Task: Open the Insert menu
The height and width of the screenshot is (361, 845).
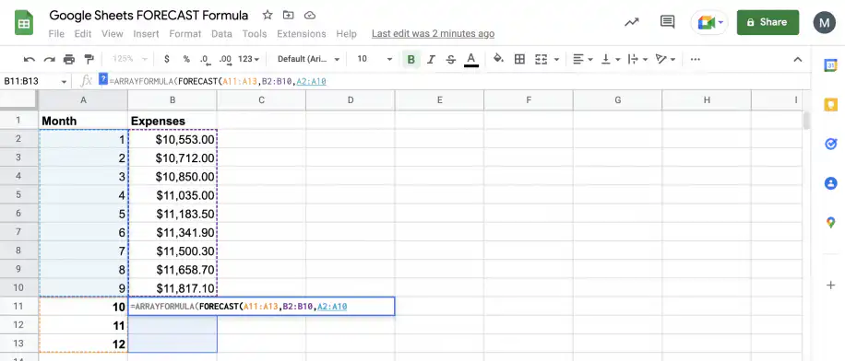Action: click(x=146, y=34)
